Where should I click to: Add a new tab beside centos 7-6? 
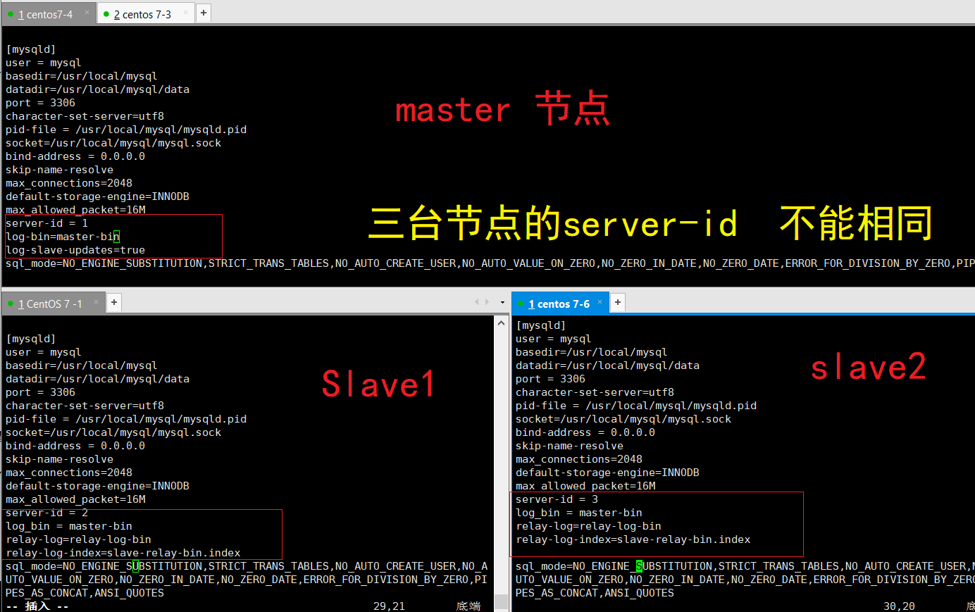(617, 302)
